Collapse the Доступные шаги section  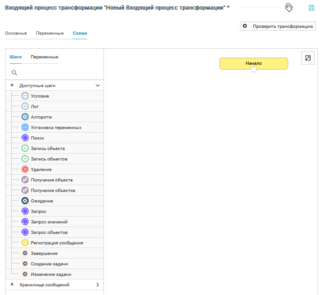[x=97, y=85]
